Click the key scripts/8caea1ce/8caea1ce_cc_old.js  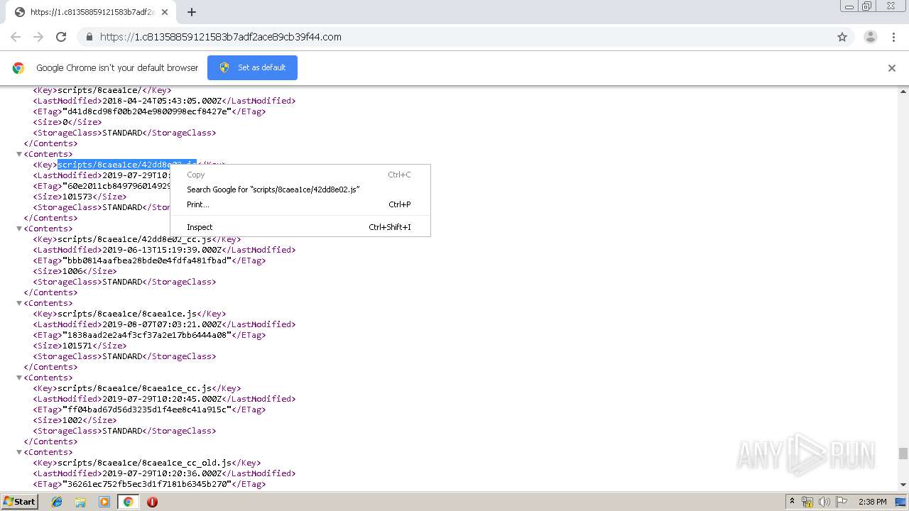[145, 463]
